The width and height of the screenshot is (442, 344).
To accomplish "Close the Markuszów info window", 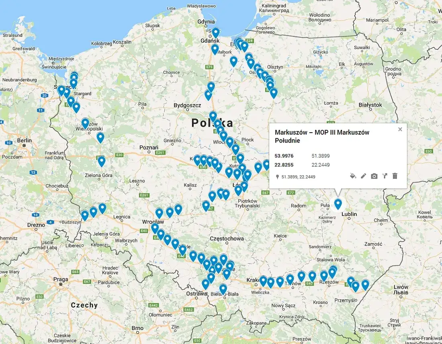I will pyautogui.click(x=400, y=129).
